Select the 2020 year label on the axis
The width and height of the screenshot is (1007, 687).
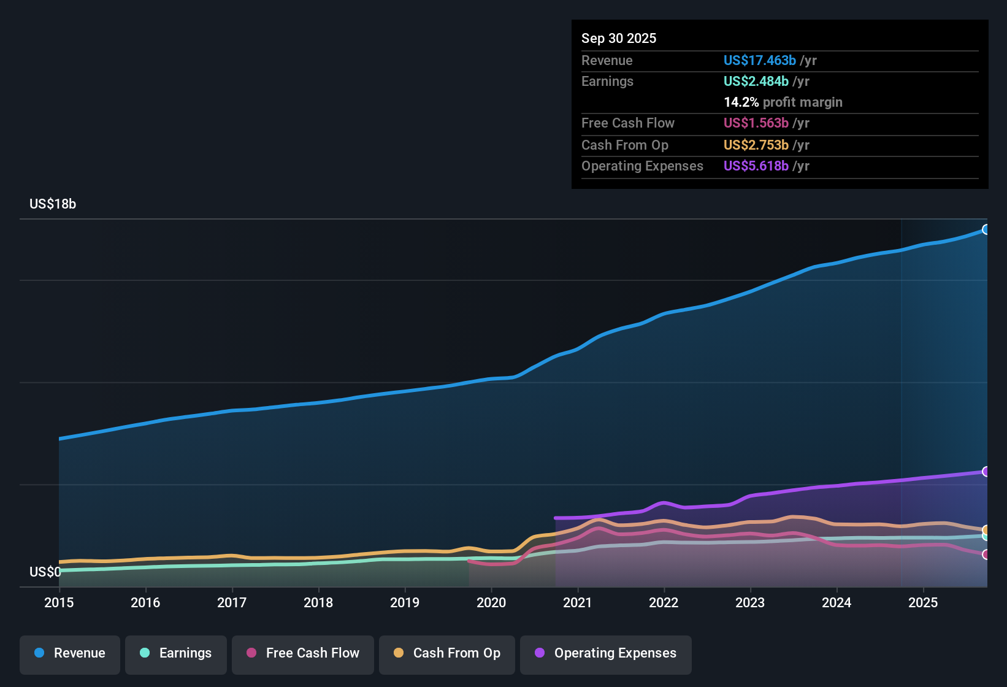491,603
